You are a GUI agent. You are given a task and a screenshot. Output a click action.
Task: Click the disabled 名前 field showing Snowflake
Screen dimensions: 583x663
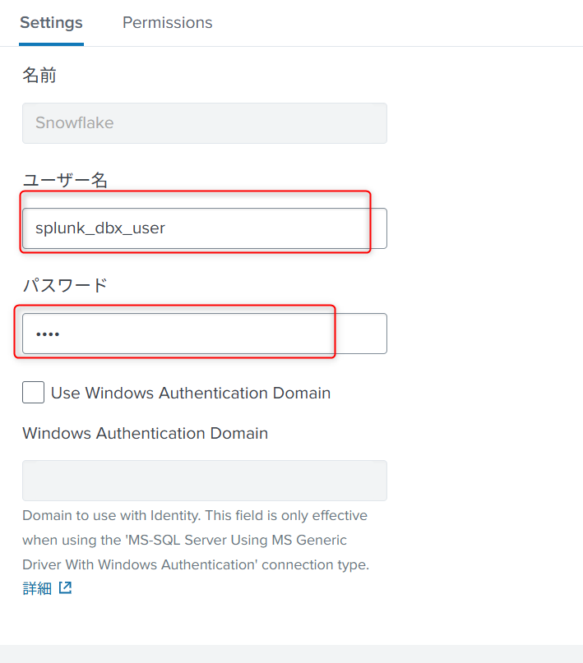[x=205, y=123]
